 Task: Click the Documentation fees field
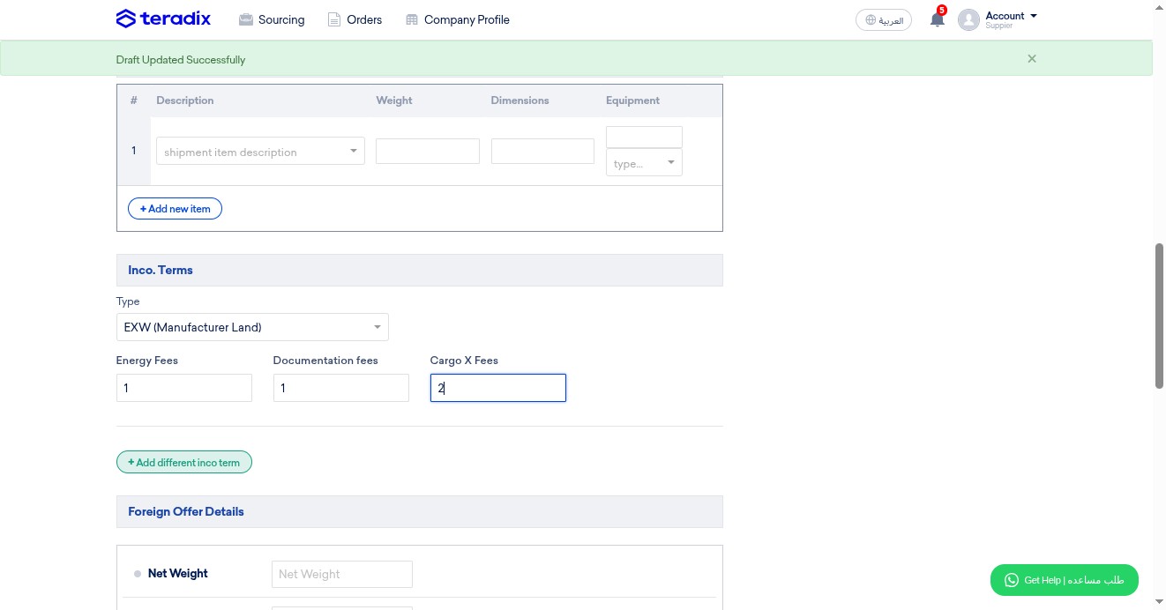click(341, 388)
